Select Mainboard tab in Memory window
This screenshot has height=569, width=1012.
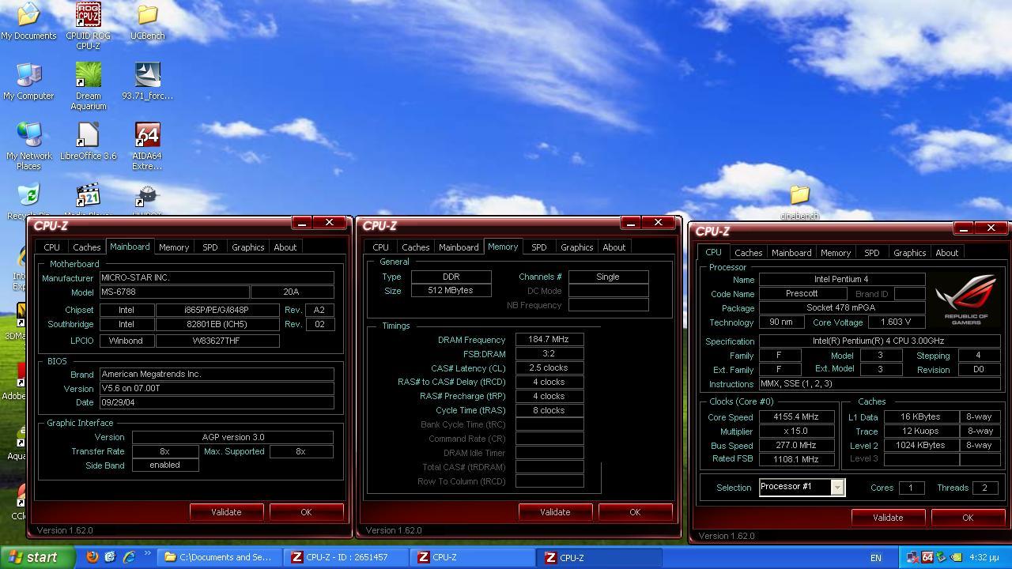(459, 247)
